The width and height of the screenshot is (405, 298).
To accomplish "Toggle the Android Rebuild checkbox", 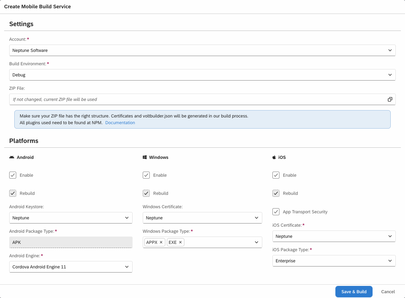I will click(13, 193).
